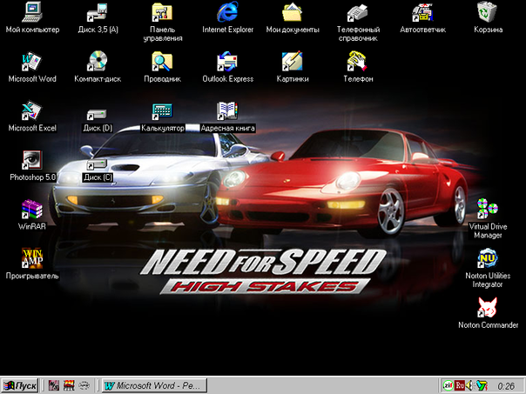Click the Outlook Express desktop icon

(x=227, y=61)
